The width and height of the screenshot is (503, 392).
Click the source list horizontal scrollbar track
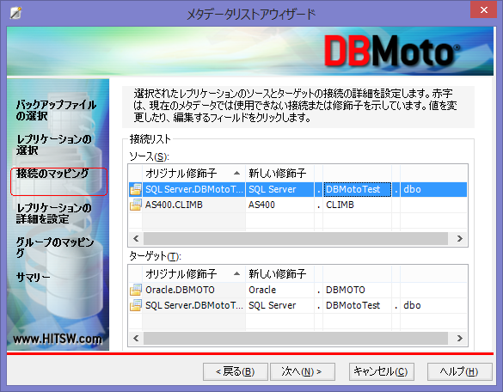click(x=296, y=238)
